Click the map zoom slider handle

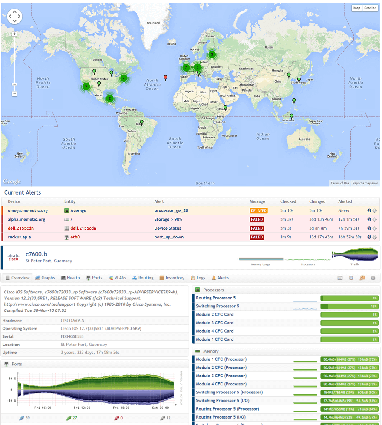click(x=14, y=85)
